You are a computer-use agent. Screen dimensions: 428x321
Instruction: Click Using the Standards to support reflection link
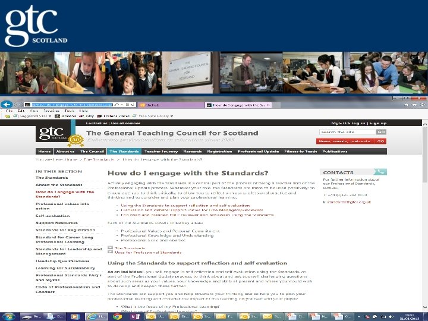tap(185, 205)
